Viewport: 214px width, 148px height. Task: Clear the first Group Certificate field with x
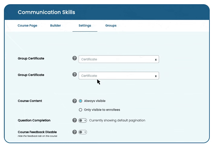coord(156,60)
